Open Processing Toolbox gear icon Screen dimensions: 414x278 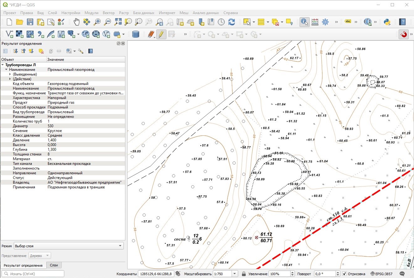point(325,22)
